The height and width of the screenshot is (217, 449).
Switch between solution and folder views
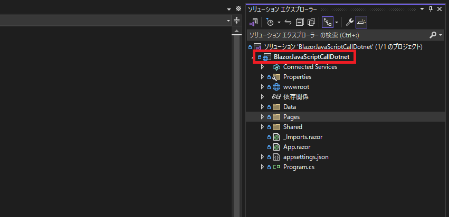[254, 22]
